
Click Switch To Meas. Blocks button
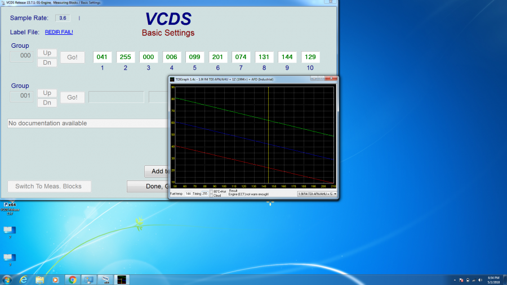pos(49,187)
